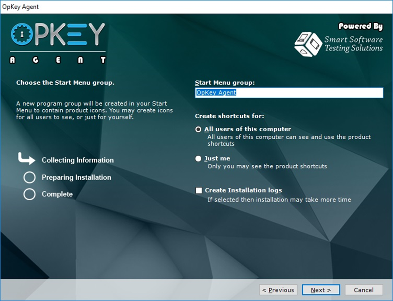Choose the Just me radio button
This screenshot has height=301, width=393.
[x=199, y=159]
